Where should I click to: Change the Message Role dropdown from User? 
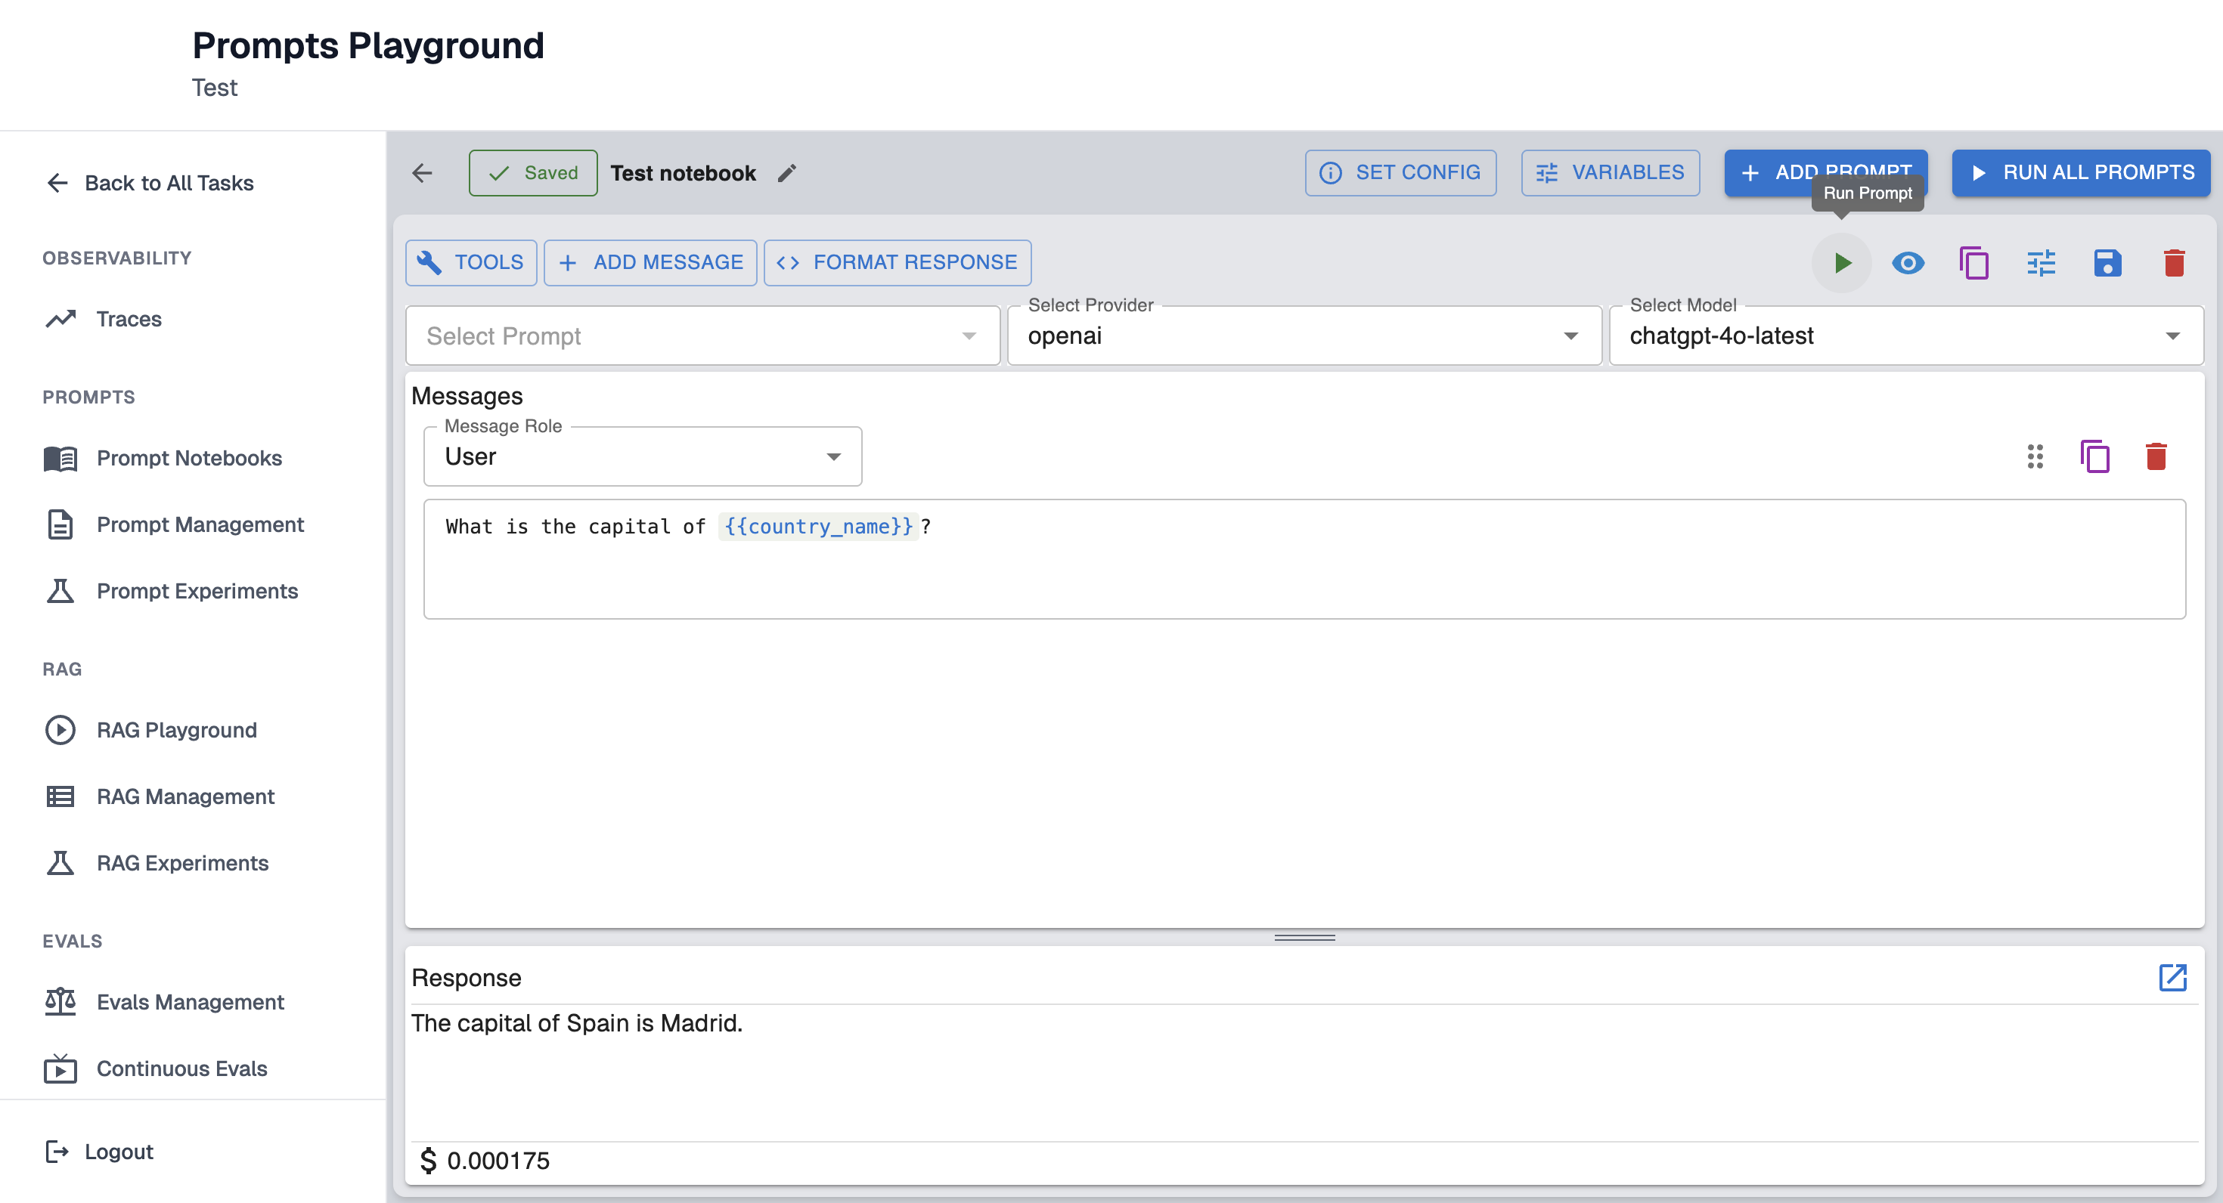coord(642,456)
